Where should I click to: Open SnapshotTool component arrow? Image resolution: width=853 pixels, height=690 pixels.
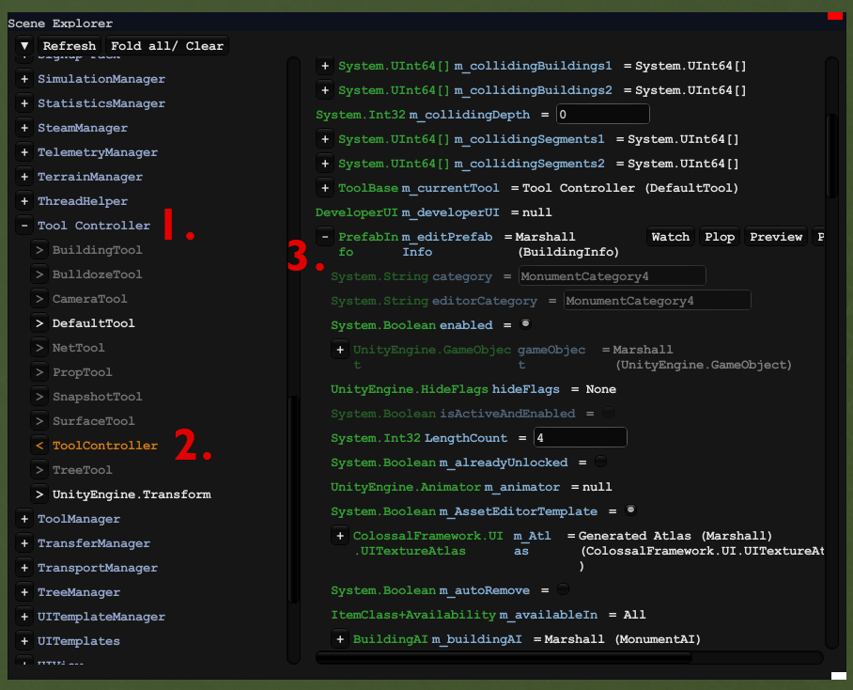(x=39, y=397)
